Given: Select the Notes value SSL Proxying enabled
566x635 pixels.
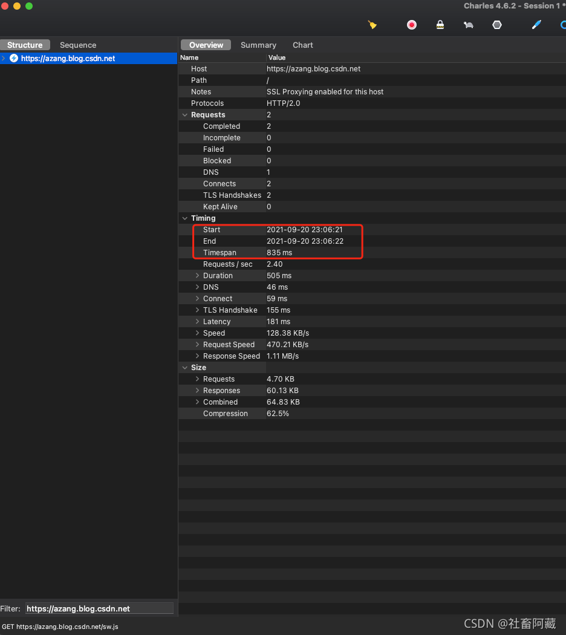Looking at the screenshot, I should pyautogui.click(x=325, y=92).
